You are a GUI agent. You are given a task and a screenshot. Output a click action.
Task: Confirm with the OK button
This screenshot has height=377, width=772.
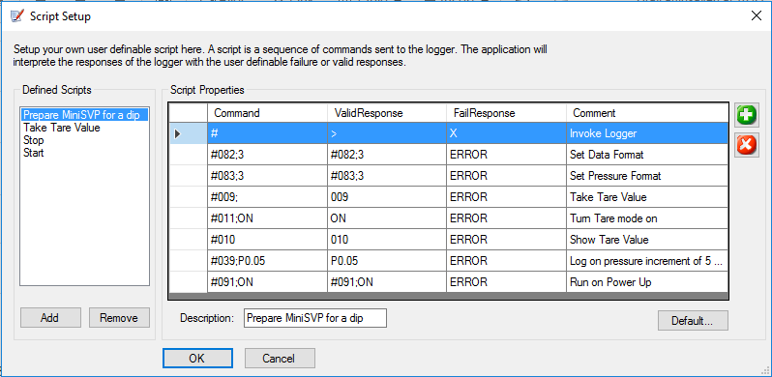tap(197, 359)
